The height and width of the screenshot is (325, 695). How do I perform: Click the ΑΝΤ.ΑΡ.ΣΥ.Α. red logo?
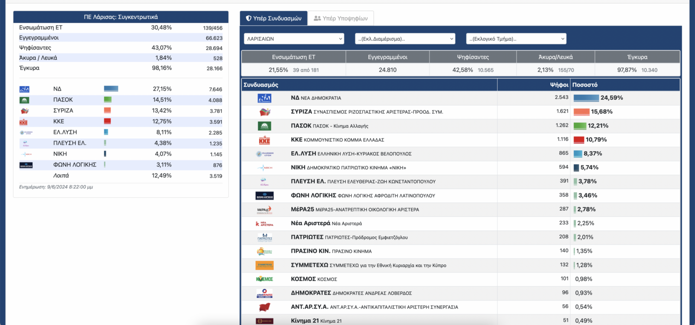pyautogui.click(x=264, y=307)
